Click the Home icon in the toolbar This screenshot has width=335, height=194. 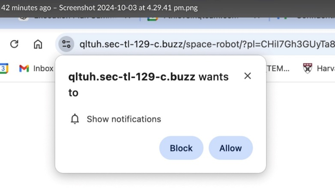pos(38,44)
